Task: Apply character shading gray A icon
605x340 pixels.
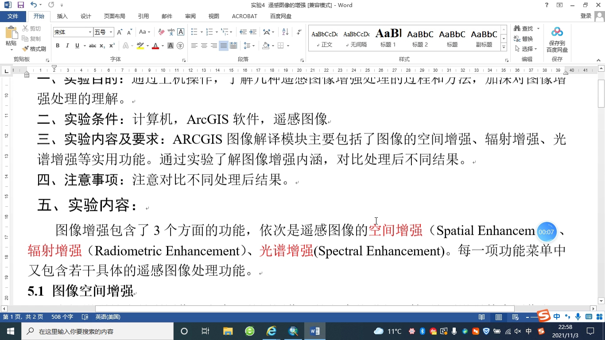Action: pyautogui.click(x=171, y=46)
